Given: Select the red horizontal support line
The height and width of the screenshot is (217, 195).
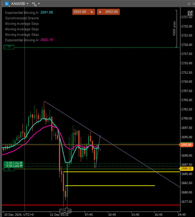Looking at the screenshot, I should pyautogui.click(x=91, y=205).
